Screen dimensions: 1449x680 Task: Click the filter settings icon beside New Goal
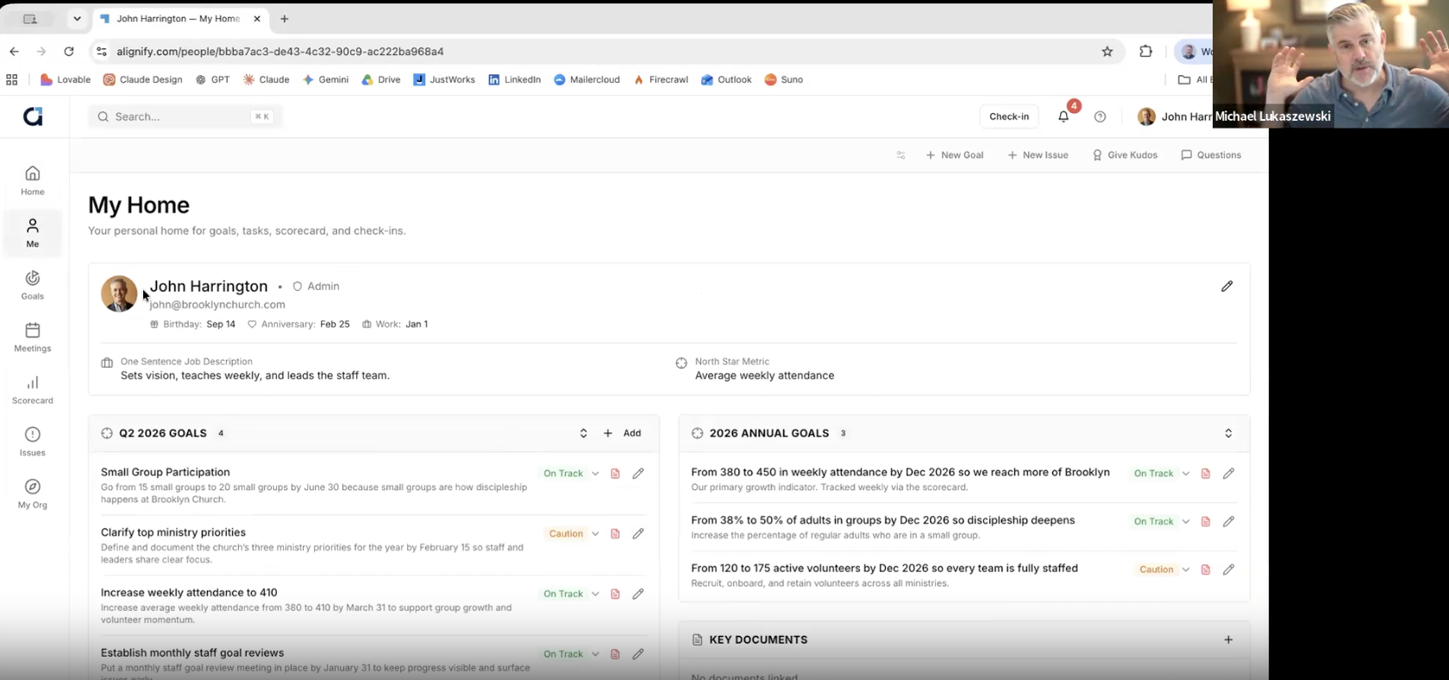(x=900, y=155)
